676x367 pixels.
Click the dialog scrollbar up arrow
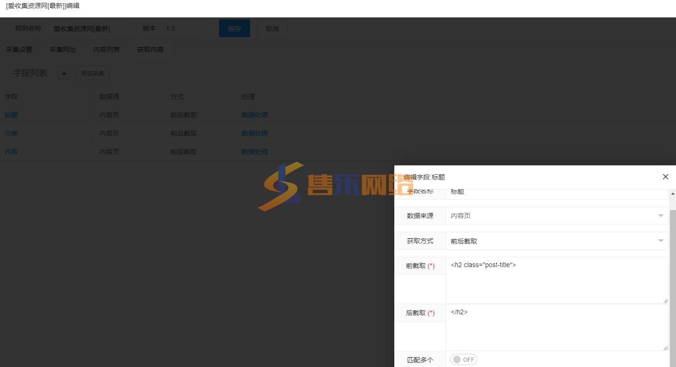click(673, 194)
